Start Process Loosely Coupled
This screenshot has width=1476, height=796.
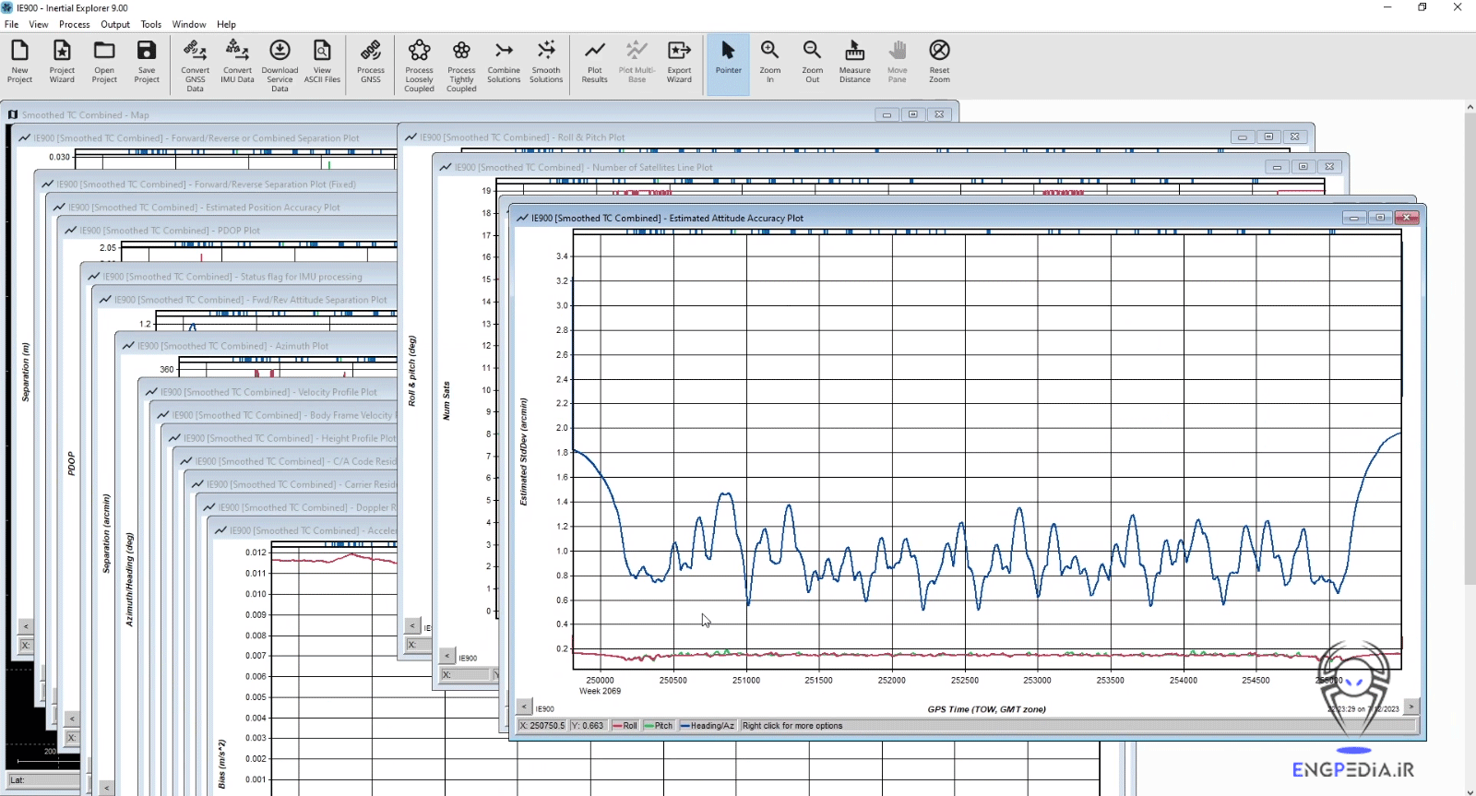click(x=419, y=65)
